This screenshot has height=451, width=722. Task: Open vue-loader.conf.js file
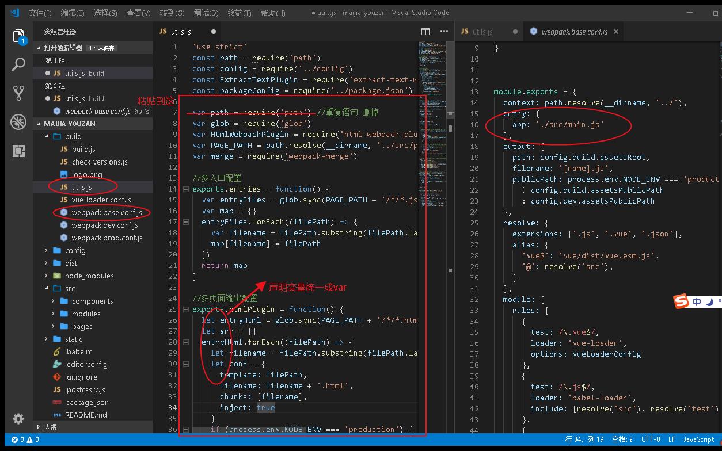click(x=92, y=200)
